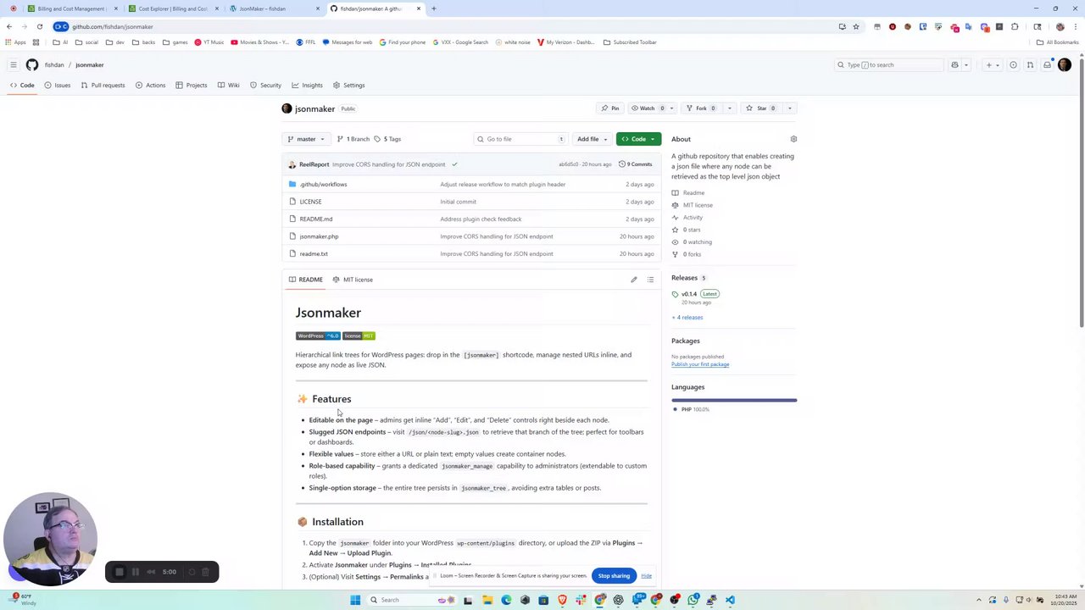The image size is (1085, 610).
Task: Switch to the MIT license tab in README panel
Action: point(353,280)
